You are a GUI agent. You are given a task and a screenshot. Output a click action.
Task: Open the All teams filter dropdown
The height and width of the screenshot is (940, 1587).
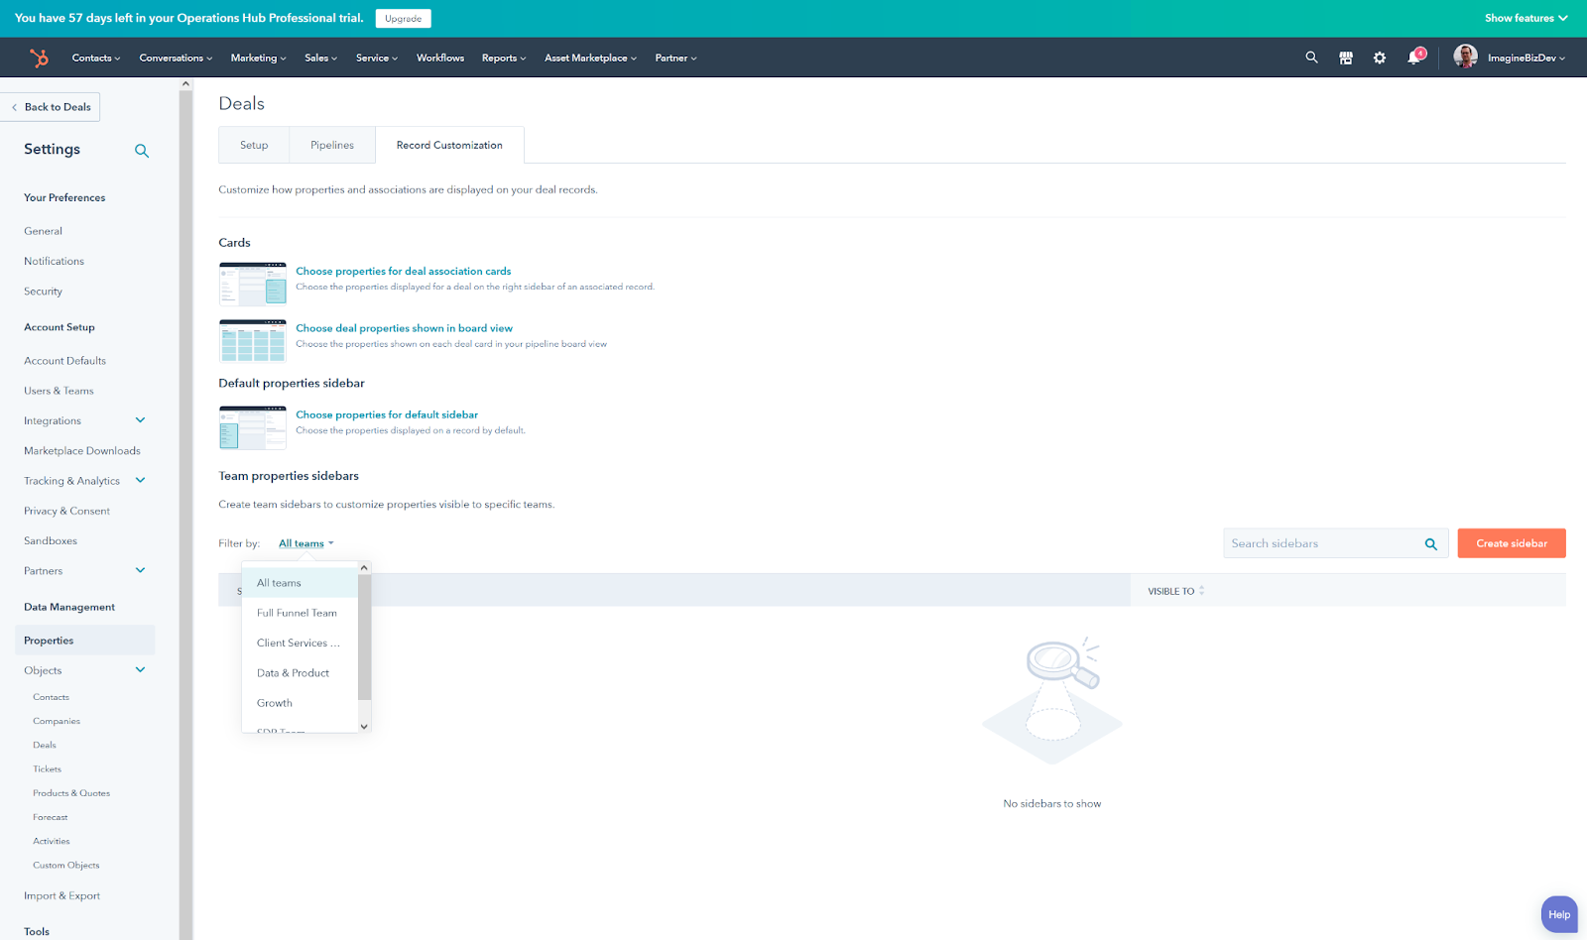pos(306,543)
